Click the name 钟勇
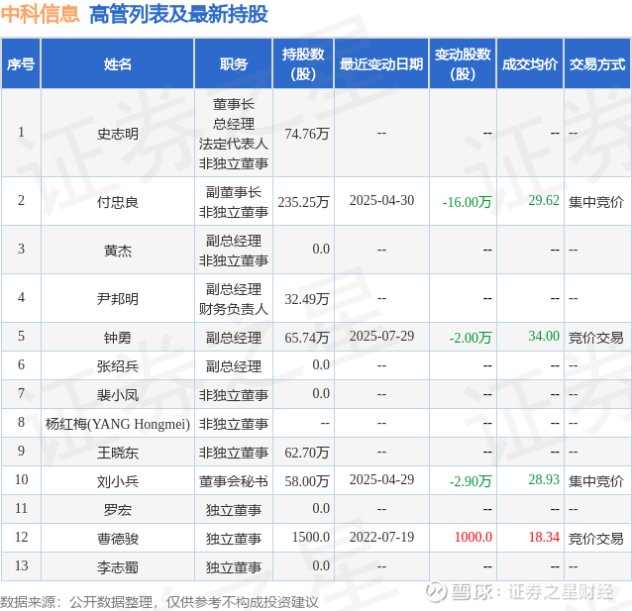The image size is (632, 611). pos(117,337)
